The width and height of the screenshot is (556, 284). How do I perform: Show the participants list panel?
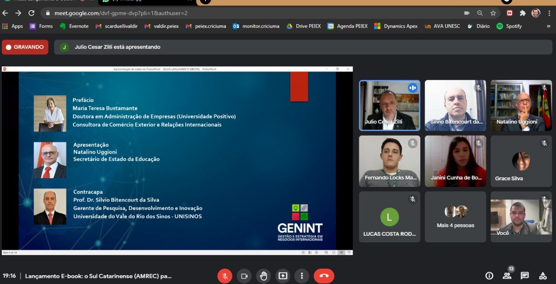click(x=507, y=276)
